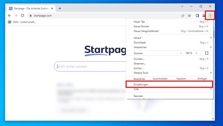Open a new tab with plus icon
The width and height of the screenshot is (223, 126).
pyautogui.click(x=60, y=9)
